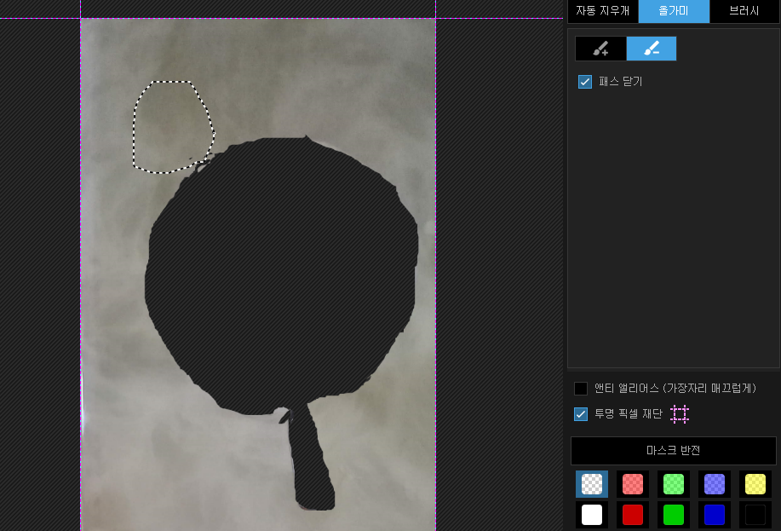The height and width of the screenshot is (531, 781).
Task: Switch to the 브러시 tab
Action: [x=744, y=11]
